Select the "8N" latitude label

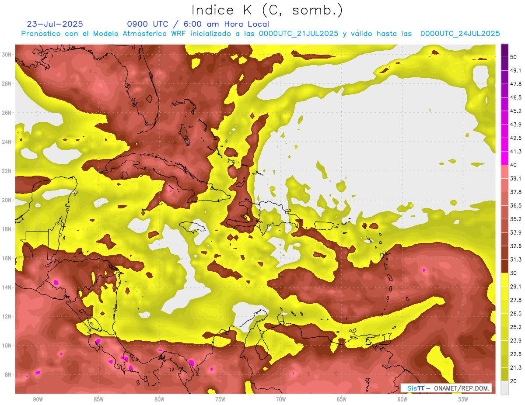[x=8, y=374]
